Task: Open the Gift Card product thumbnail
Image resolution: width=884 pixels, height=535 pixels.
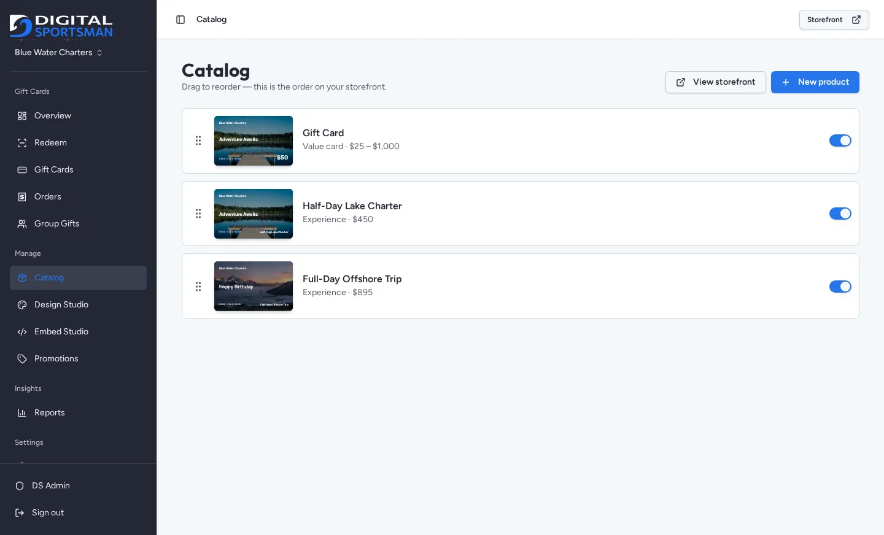Action: coord(254,140)
